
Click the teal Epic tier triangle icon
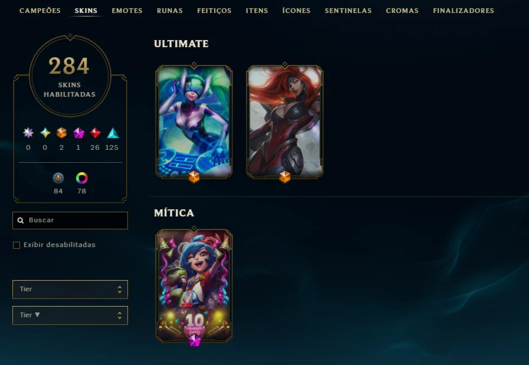pos(113,133)
